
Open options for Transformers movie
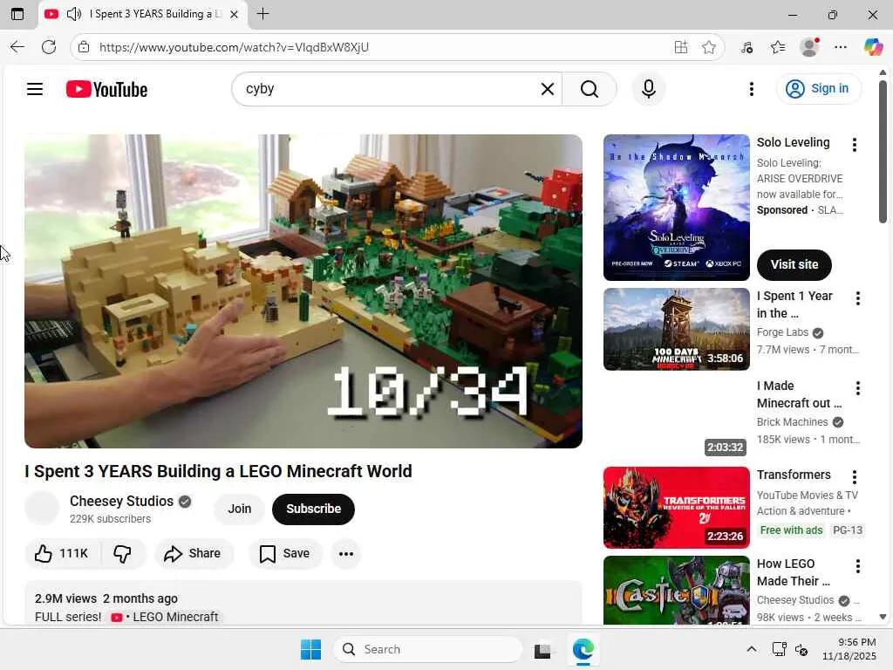[854, 477]
